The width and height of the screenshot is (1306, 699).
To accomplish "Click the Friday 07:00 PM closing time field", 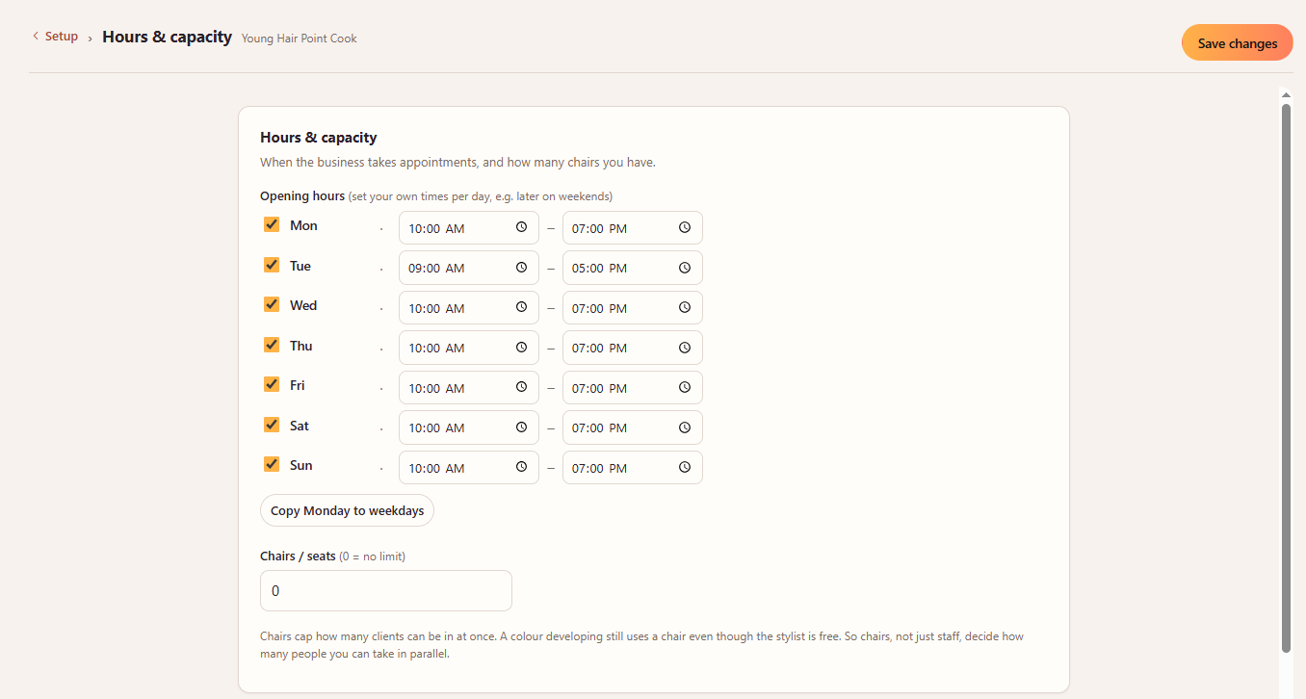I will click(x=632, y=388).
